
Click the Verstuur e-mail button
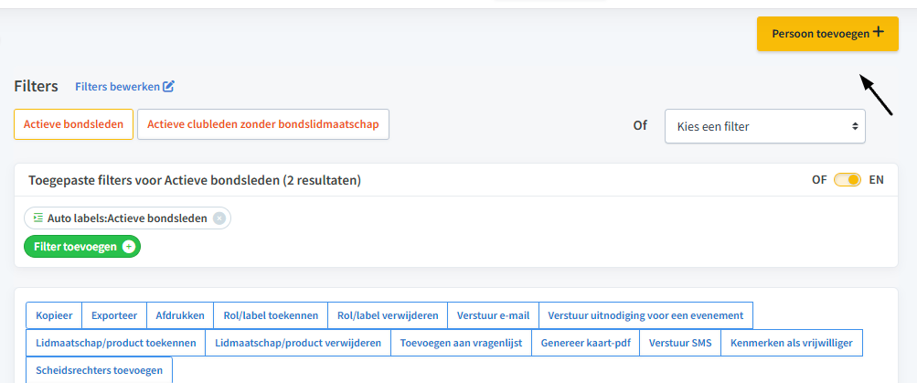coord(493,315)
